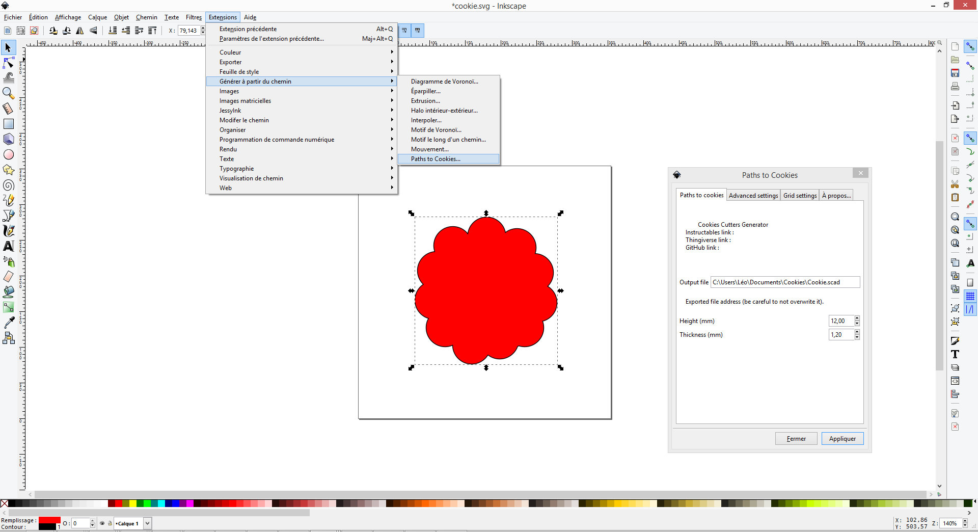978x532 pixels.
Task: Choose the Paint Bucket fill tool
Action: tap(9, 292)
